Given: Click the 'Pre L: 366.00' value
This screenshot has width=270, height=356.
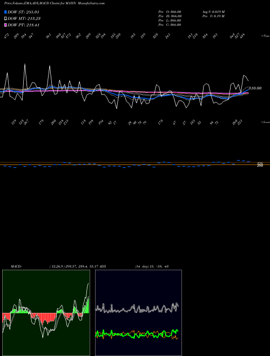Looking at the screenshot, I should point(170,20).
